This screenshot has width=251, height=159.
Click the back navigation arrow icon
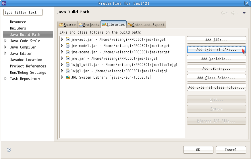tap(223, 13)
